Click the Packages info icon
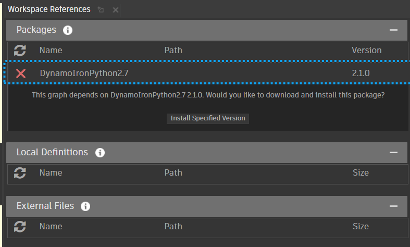The height and width of the screenshot is (247, 410). [x=68, y=30]
